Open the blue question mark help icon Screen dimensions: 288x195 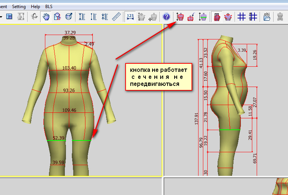tap(166, 17)
